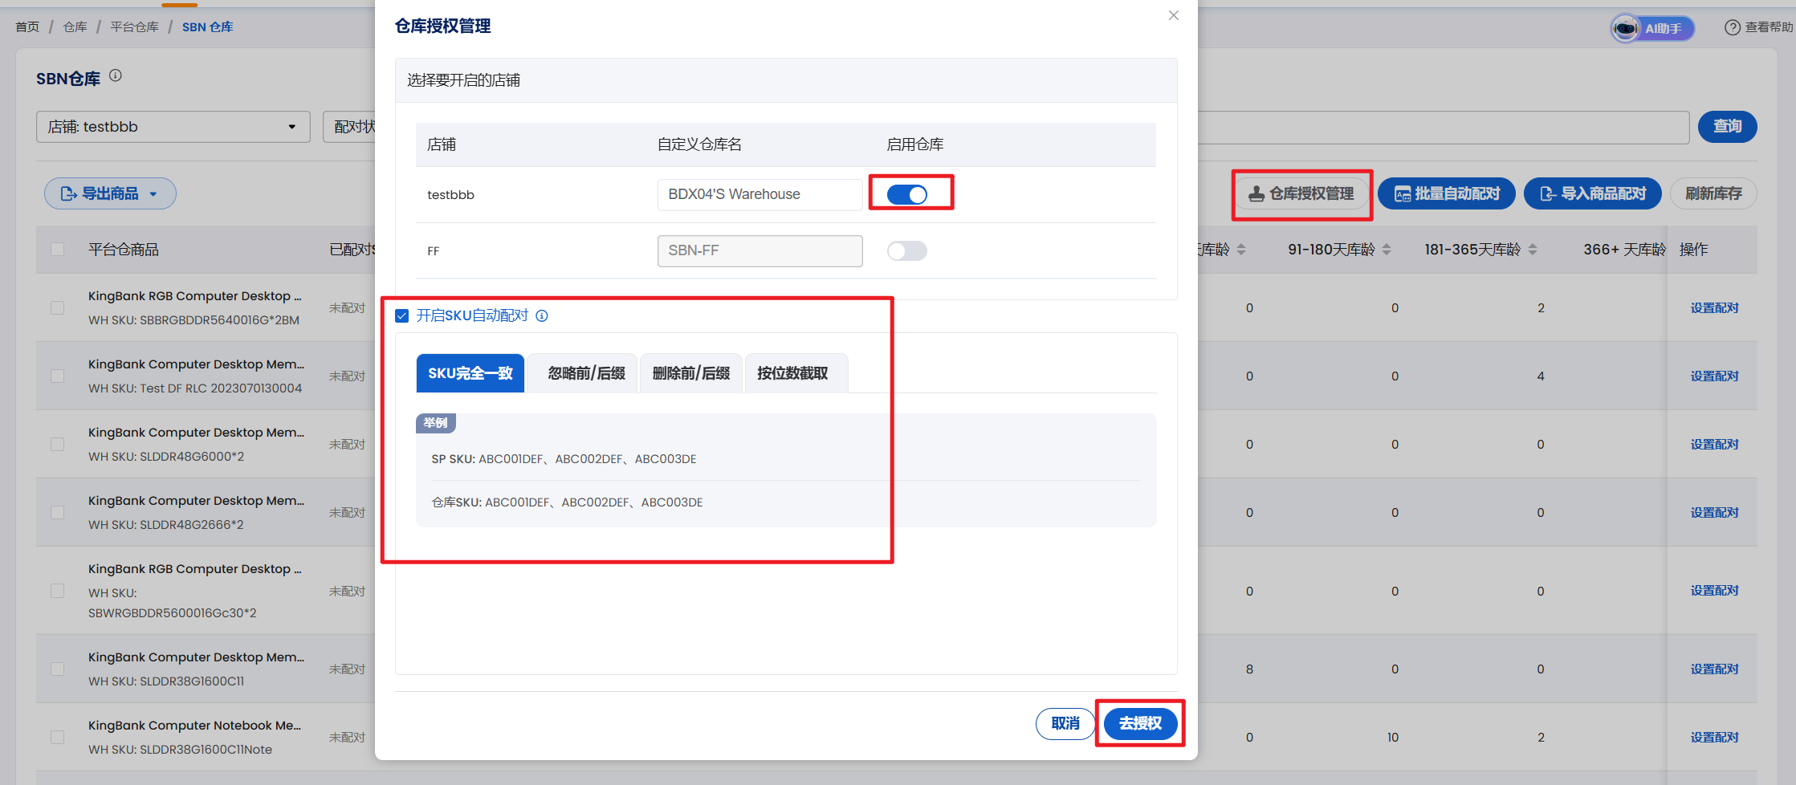Check the select-all box in table header
Viewport: 1796px width, 785px height.
(58, 250)
